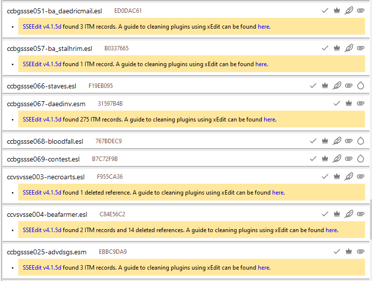Select plugin name ccbgssse025-advdsgs.esm

46,252
